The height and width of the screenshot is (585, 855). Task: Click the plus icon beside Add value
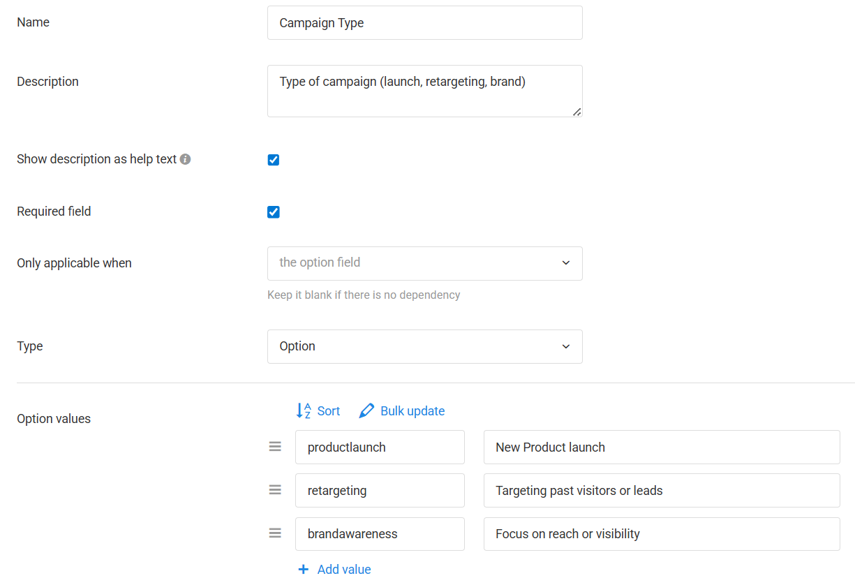[303, 570]
